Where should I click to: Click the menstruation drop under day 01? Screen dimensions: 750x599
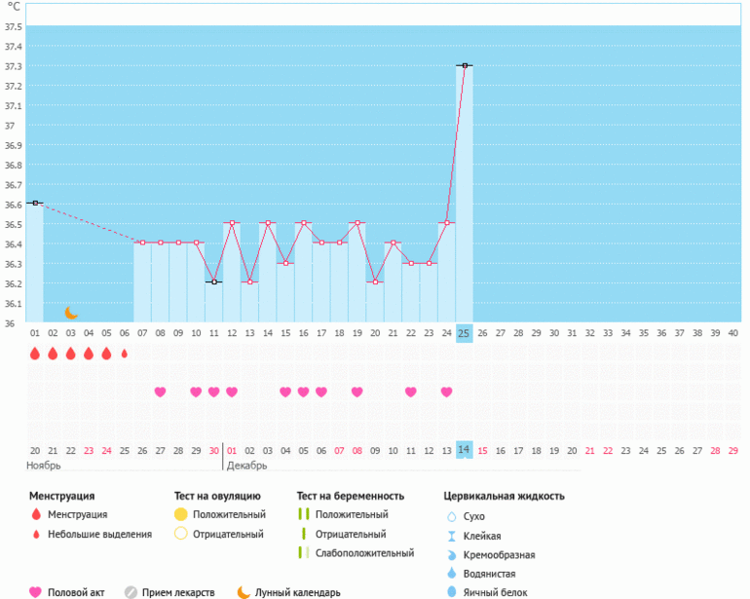pos(35,354)
